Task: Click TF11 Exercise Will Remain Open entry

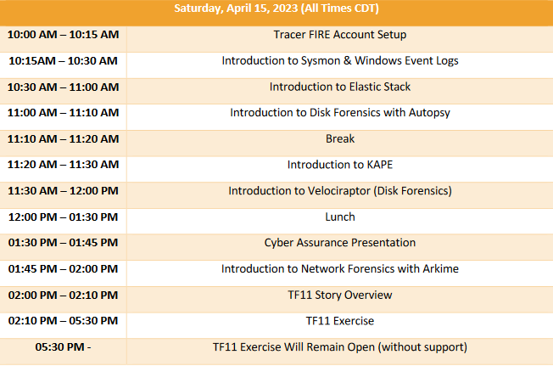Action: 339,347
